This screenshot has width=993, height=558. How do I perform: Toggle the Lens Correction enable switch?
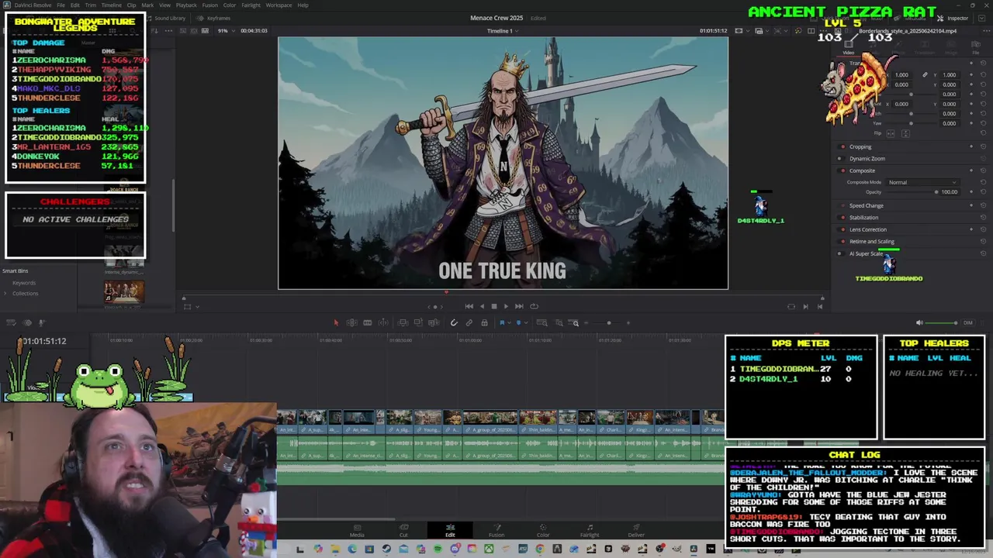pos(842,229)
